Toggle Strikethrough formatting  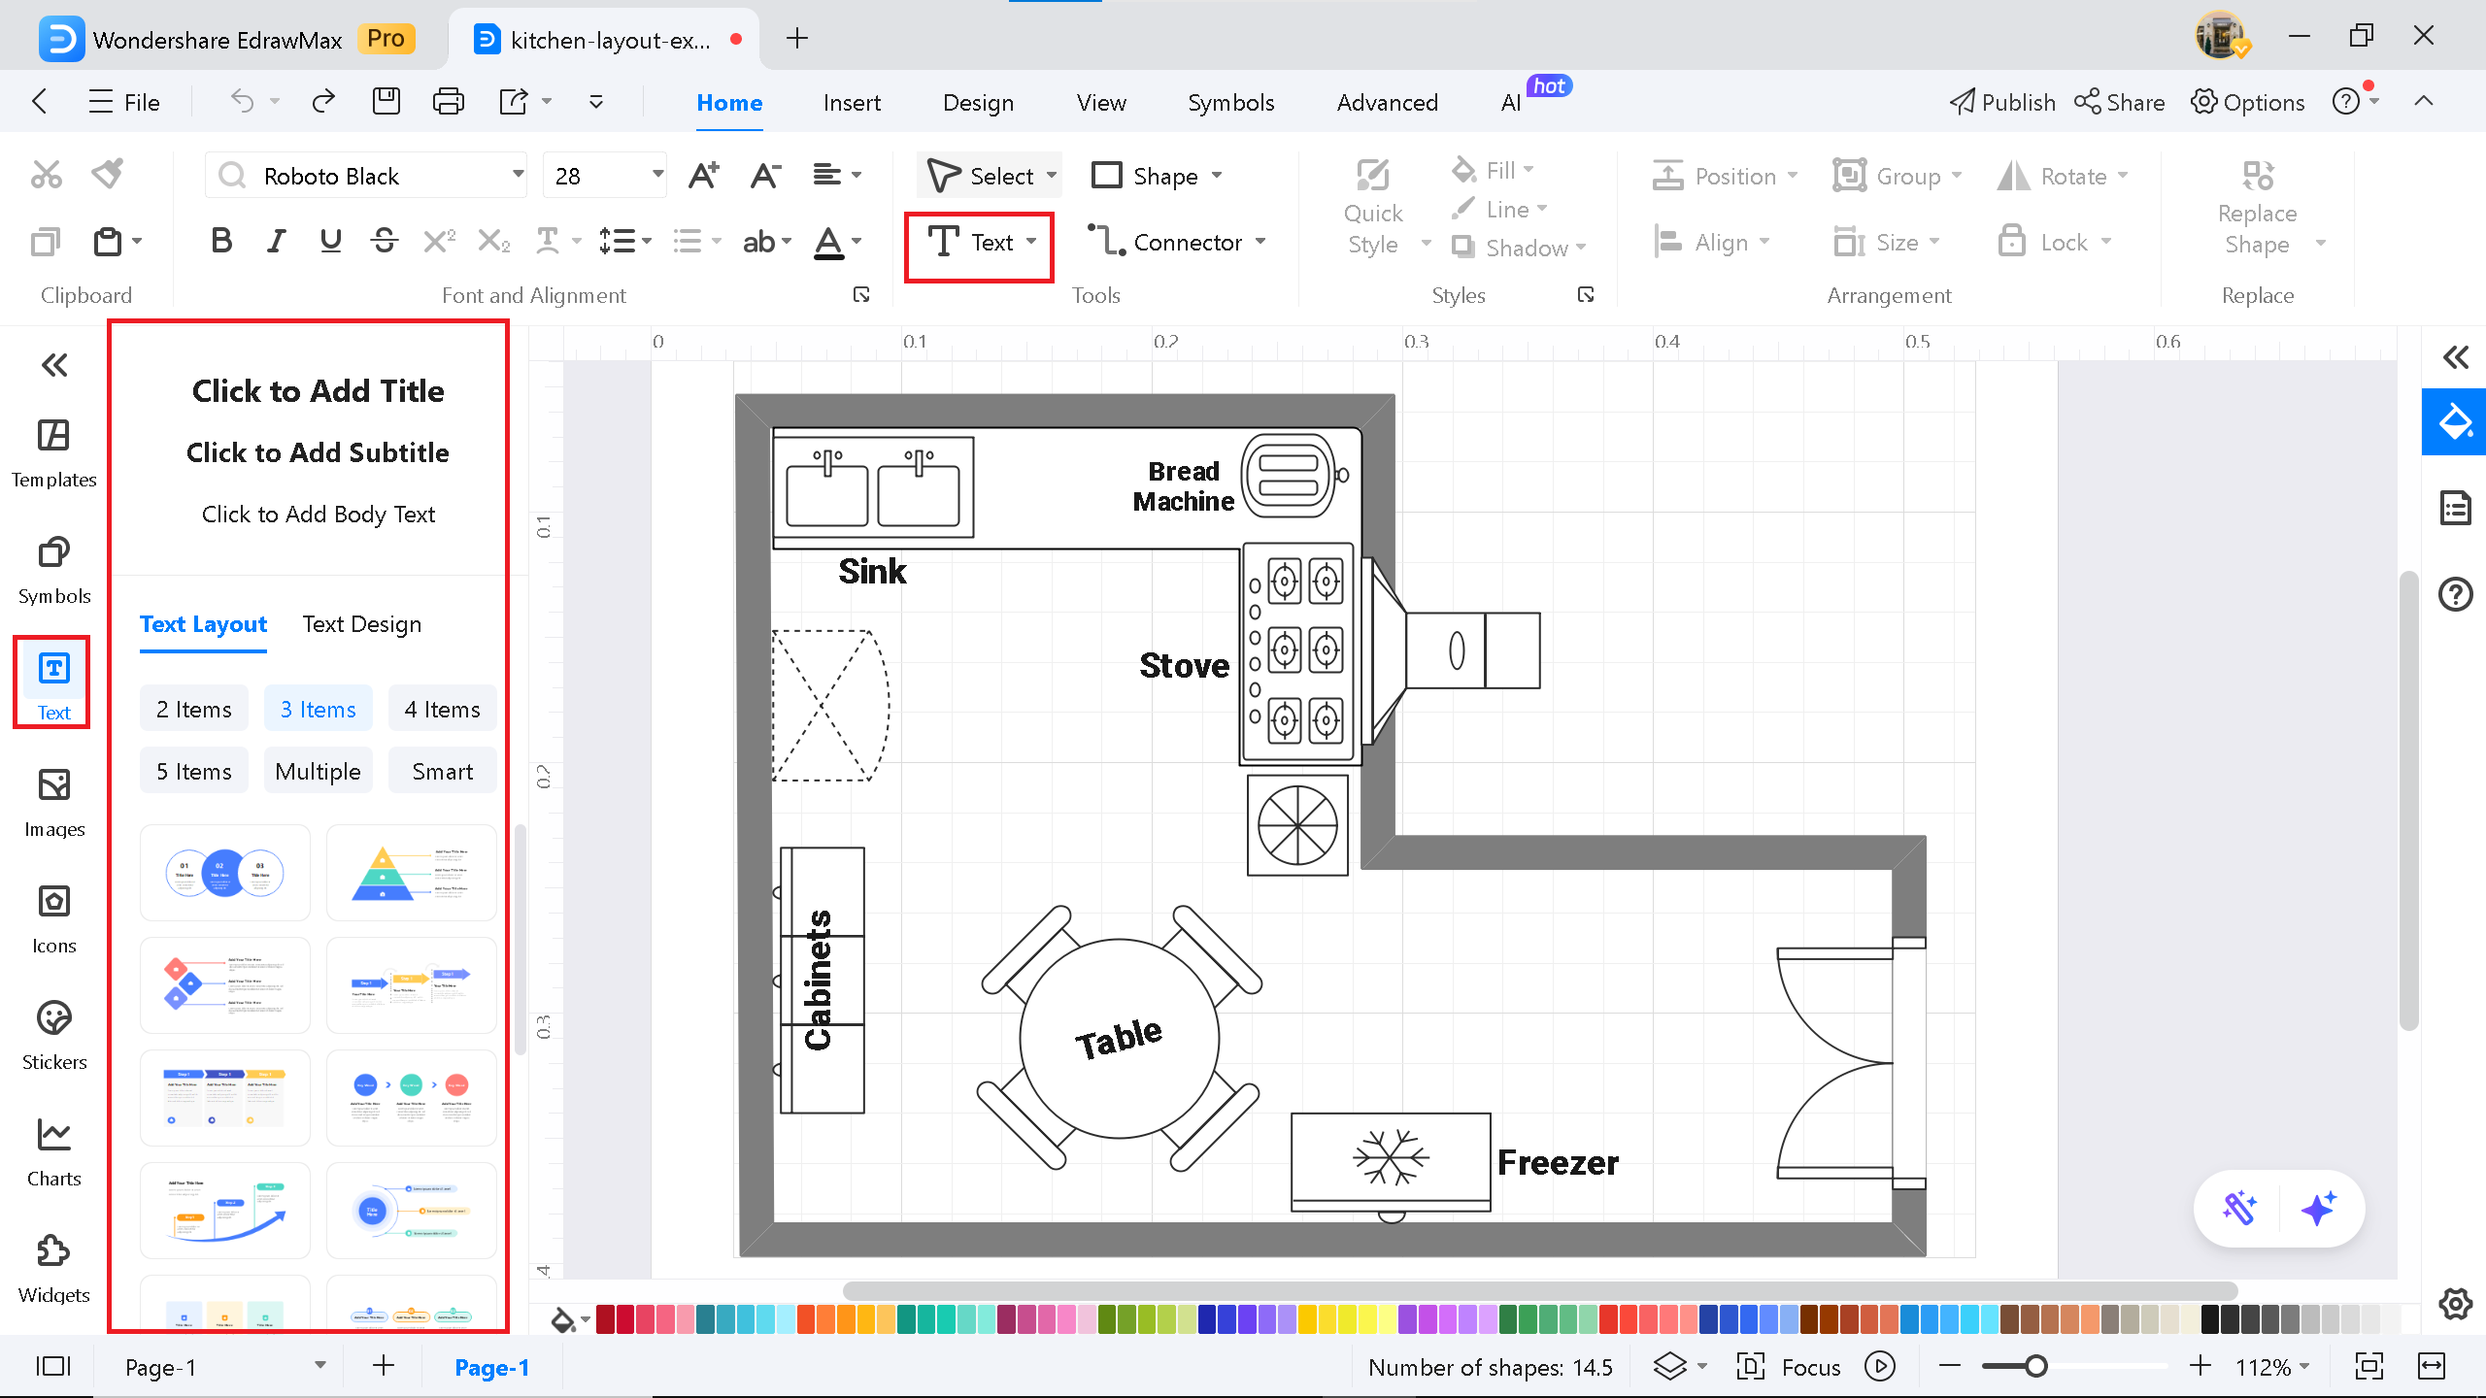tap(385, 241)
